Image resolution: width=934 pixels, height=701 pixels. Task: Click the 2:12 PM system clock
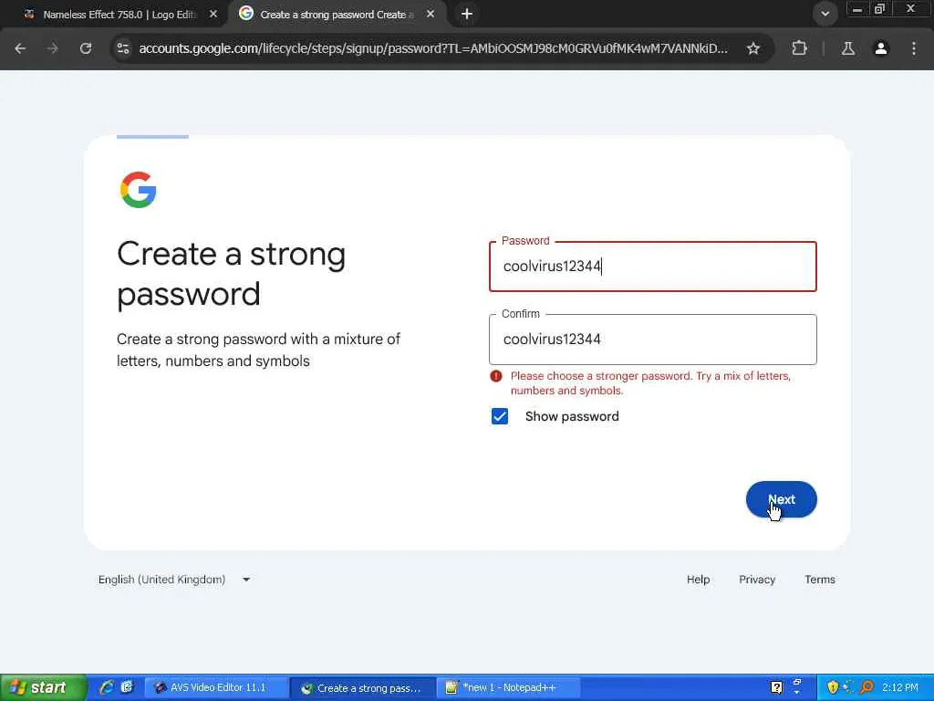click(x=900, y=688)
